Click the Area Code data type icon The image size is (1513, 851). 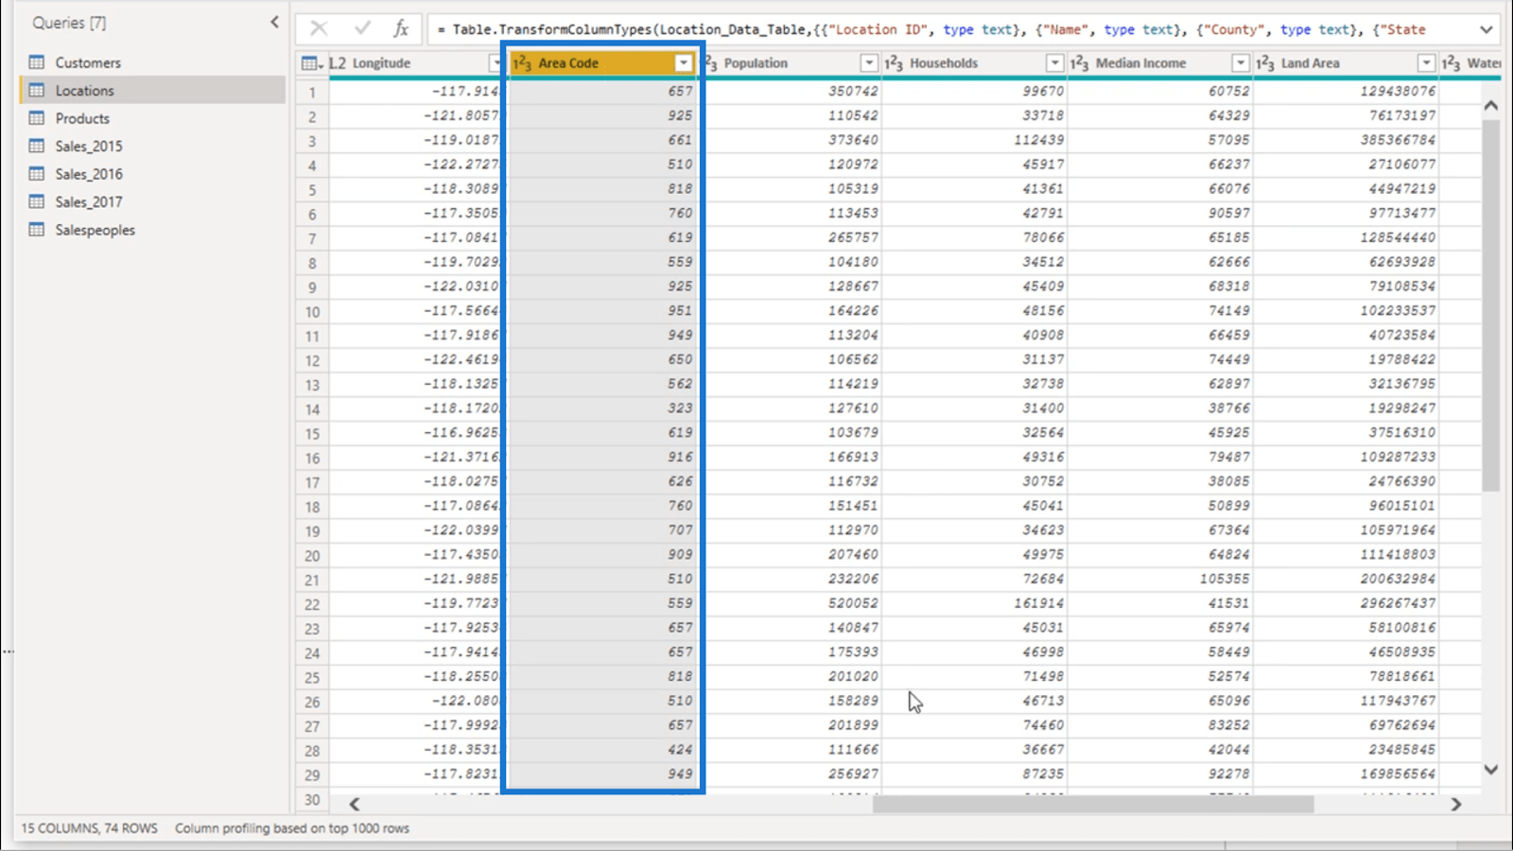522,63
